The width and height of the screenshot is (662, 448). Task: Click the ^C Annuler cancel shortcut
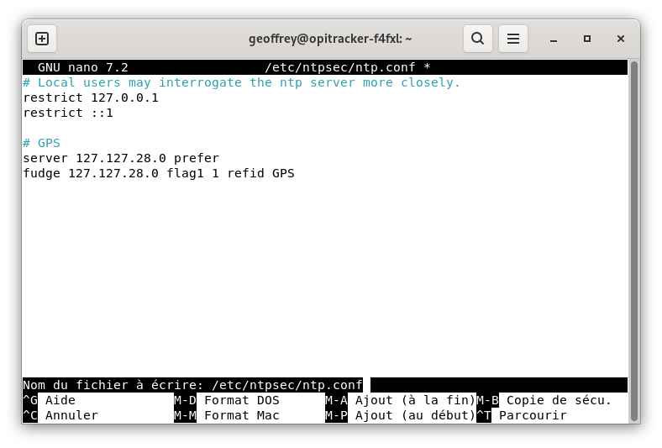60,415
